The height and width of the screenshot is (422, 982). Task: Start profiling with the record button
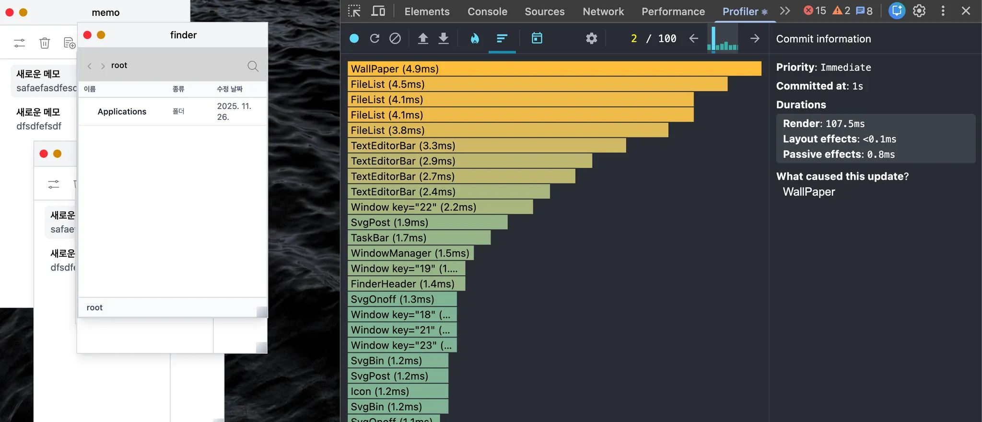click(354, 38)
